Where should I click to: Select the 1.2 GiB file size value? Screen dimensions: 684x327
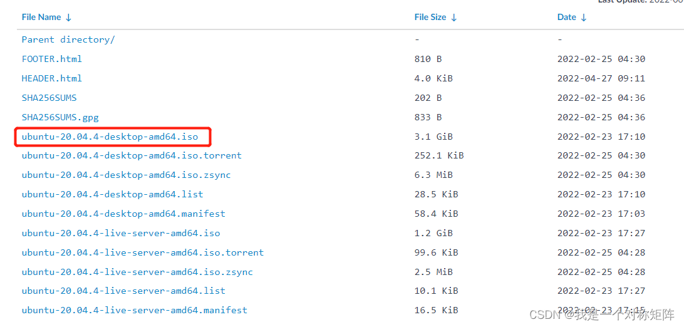(433, 233)
